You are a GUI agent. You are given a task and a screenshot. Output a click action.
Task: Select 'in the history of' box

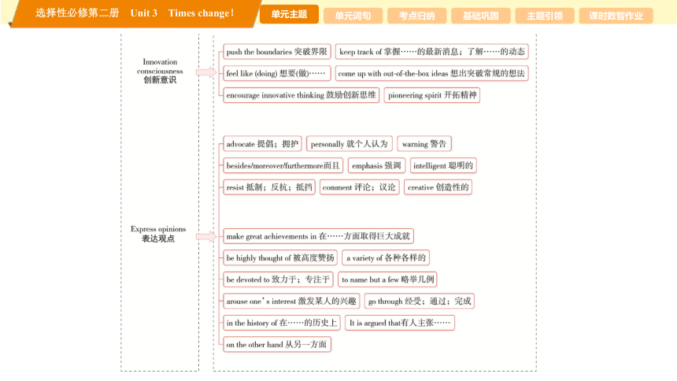click(x=282, y=323)
